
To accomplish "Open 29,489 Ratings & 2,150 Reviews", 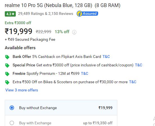I will [46, 13].
